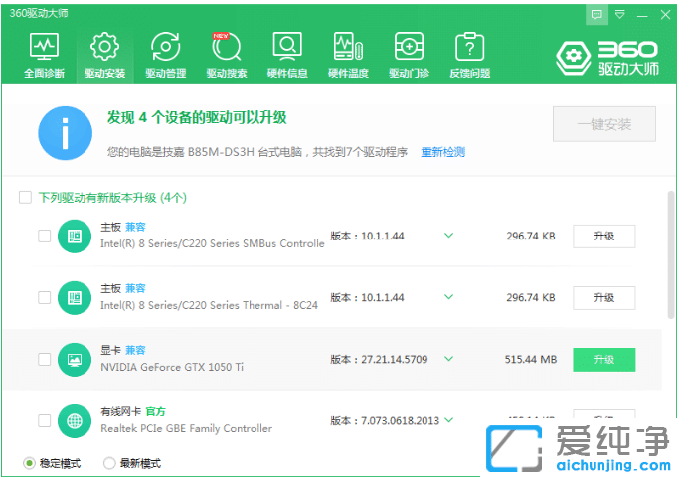
Task: Click the SMBus Controller motherboard icon
Action: (75, 237)
